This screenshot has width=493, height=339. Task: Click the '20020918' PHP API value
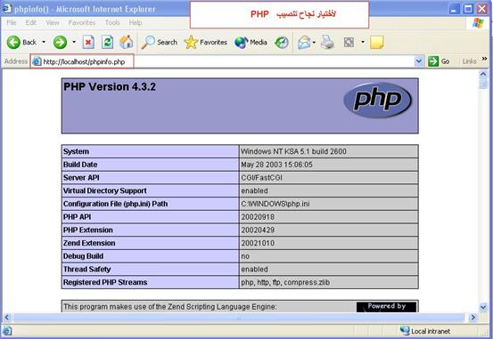click(258, 217)
